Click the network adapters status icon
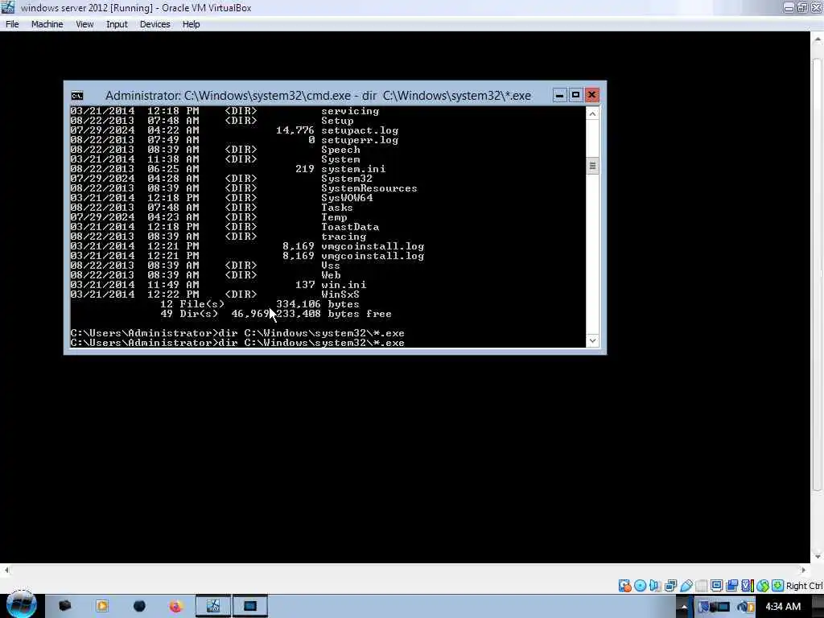The image size is (824, 618). click(670, 586)
